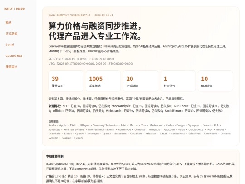
Task: Click Trio-Tech International in coverage list
Action: (101, 129)
